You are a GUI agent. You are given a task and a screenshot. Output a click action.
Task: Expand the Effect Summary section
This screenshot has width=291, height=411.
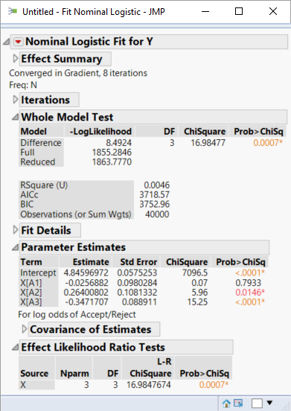(x=16, y=59)
